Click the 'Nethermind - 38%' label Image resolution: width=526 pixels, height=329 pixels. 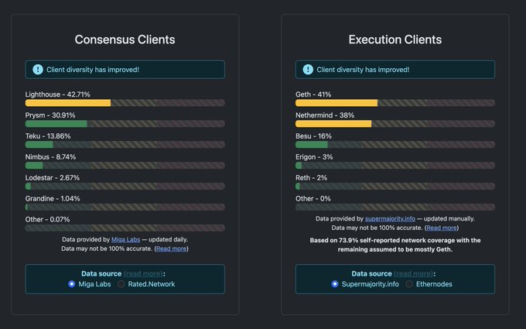tap(325, 115)
